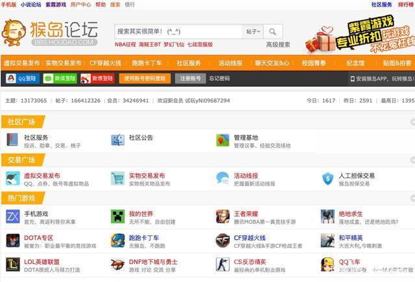Image resolution: width=415 pixels, height=282 pixels.
Task: Open 跑跑卡丁车 in orange nav bar
Action: [x=147, y=63]
